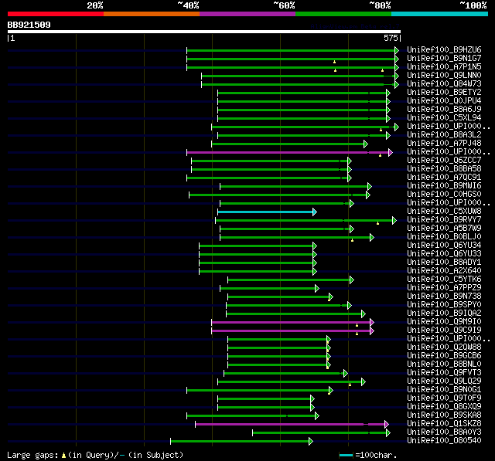The width and height of the screenshot is (495, 461).
Task: Open the UniRef100_C5XUW8 label
Action: 444,212
